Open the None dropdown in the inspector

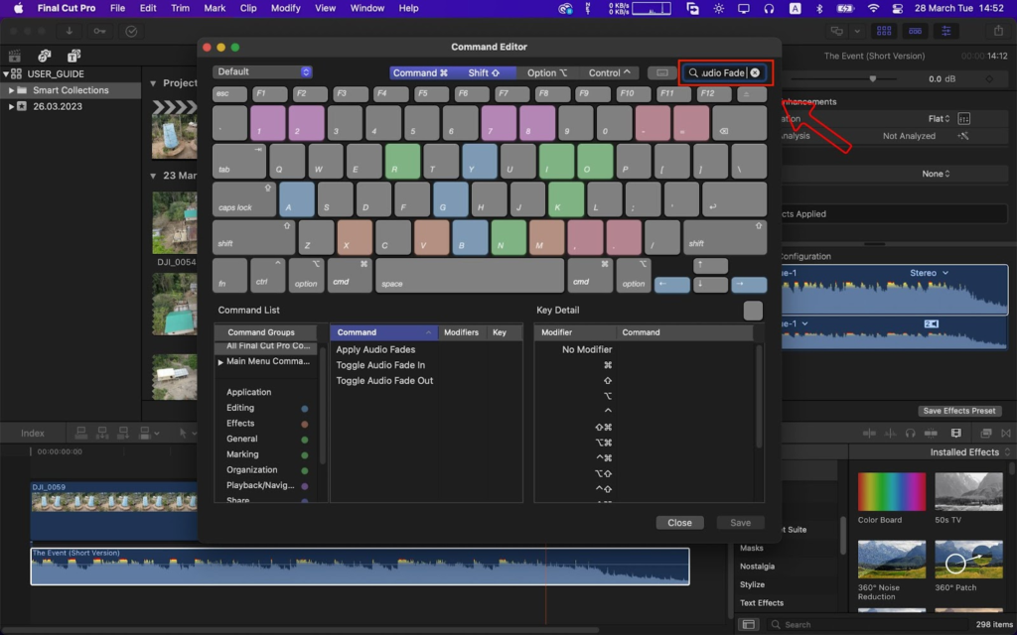coord(936,174)
